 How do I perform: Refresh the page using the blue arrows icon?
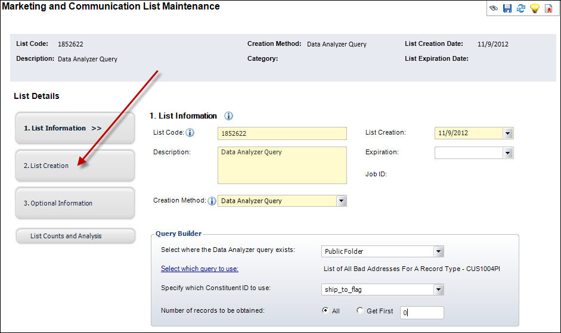coord(520,8)
